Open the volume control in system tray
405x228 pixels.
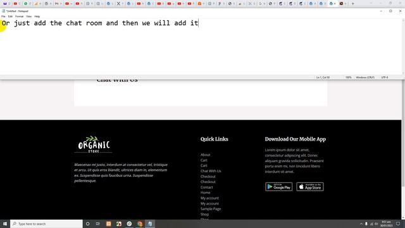(377, 224)
